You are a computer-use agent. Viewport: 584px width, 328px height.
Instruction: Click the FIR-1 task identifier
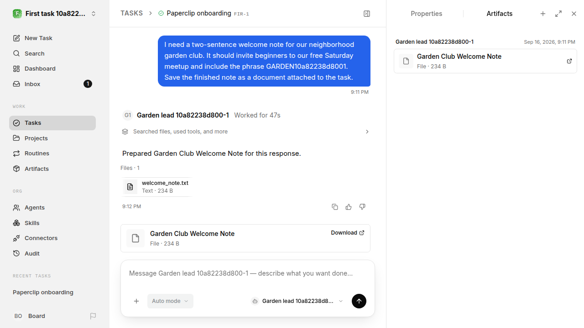click(241, 14)
